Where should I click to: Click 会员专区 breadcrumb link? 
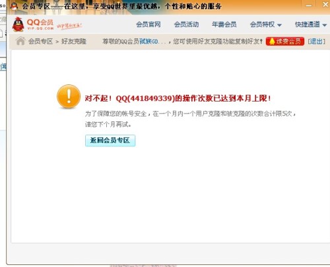pos(40,42)
